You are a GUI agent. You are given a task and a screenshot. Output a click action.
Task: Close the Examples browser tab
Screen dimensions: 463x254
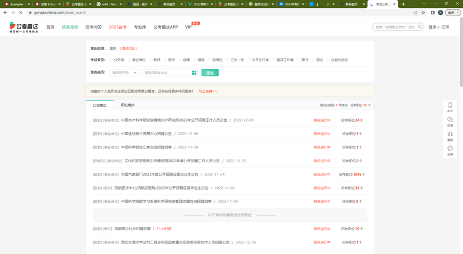29,4
